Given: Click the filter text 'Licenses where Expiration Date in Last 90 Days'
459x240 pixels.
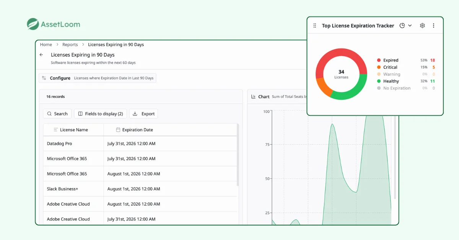Looking at the screenshot, I should pos(114,78).
